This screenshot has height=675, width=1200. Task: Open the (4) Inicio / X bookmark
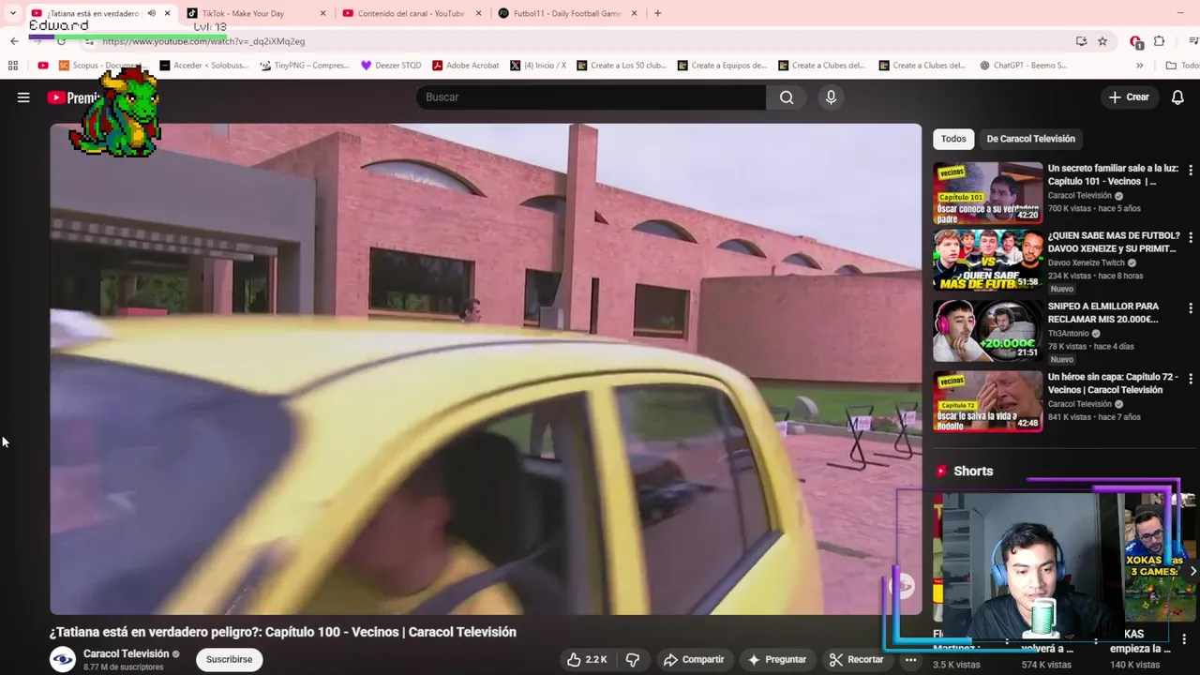click(x=537, y=66)
